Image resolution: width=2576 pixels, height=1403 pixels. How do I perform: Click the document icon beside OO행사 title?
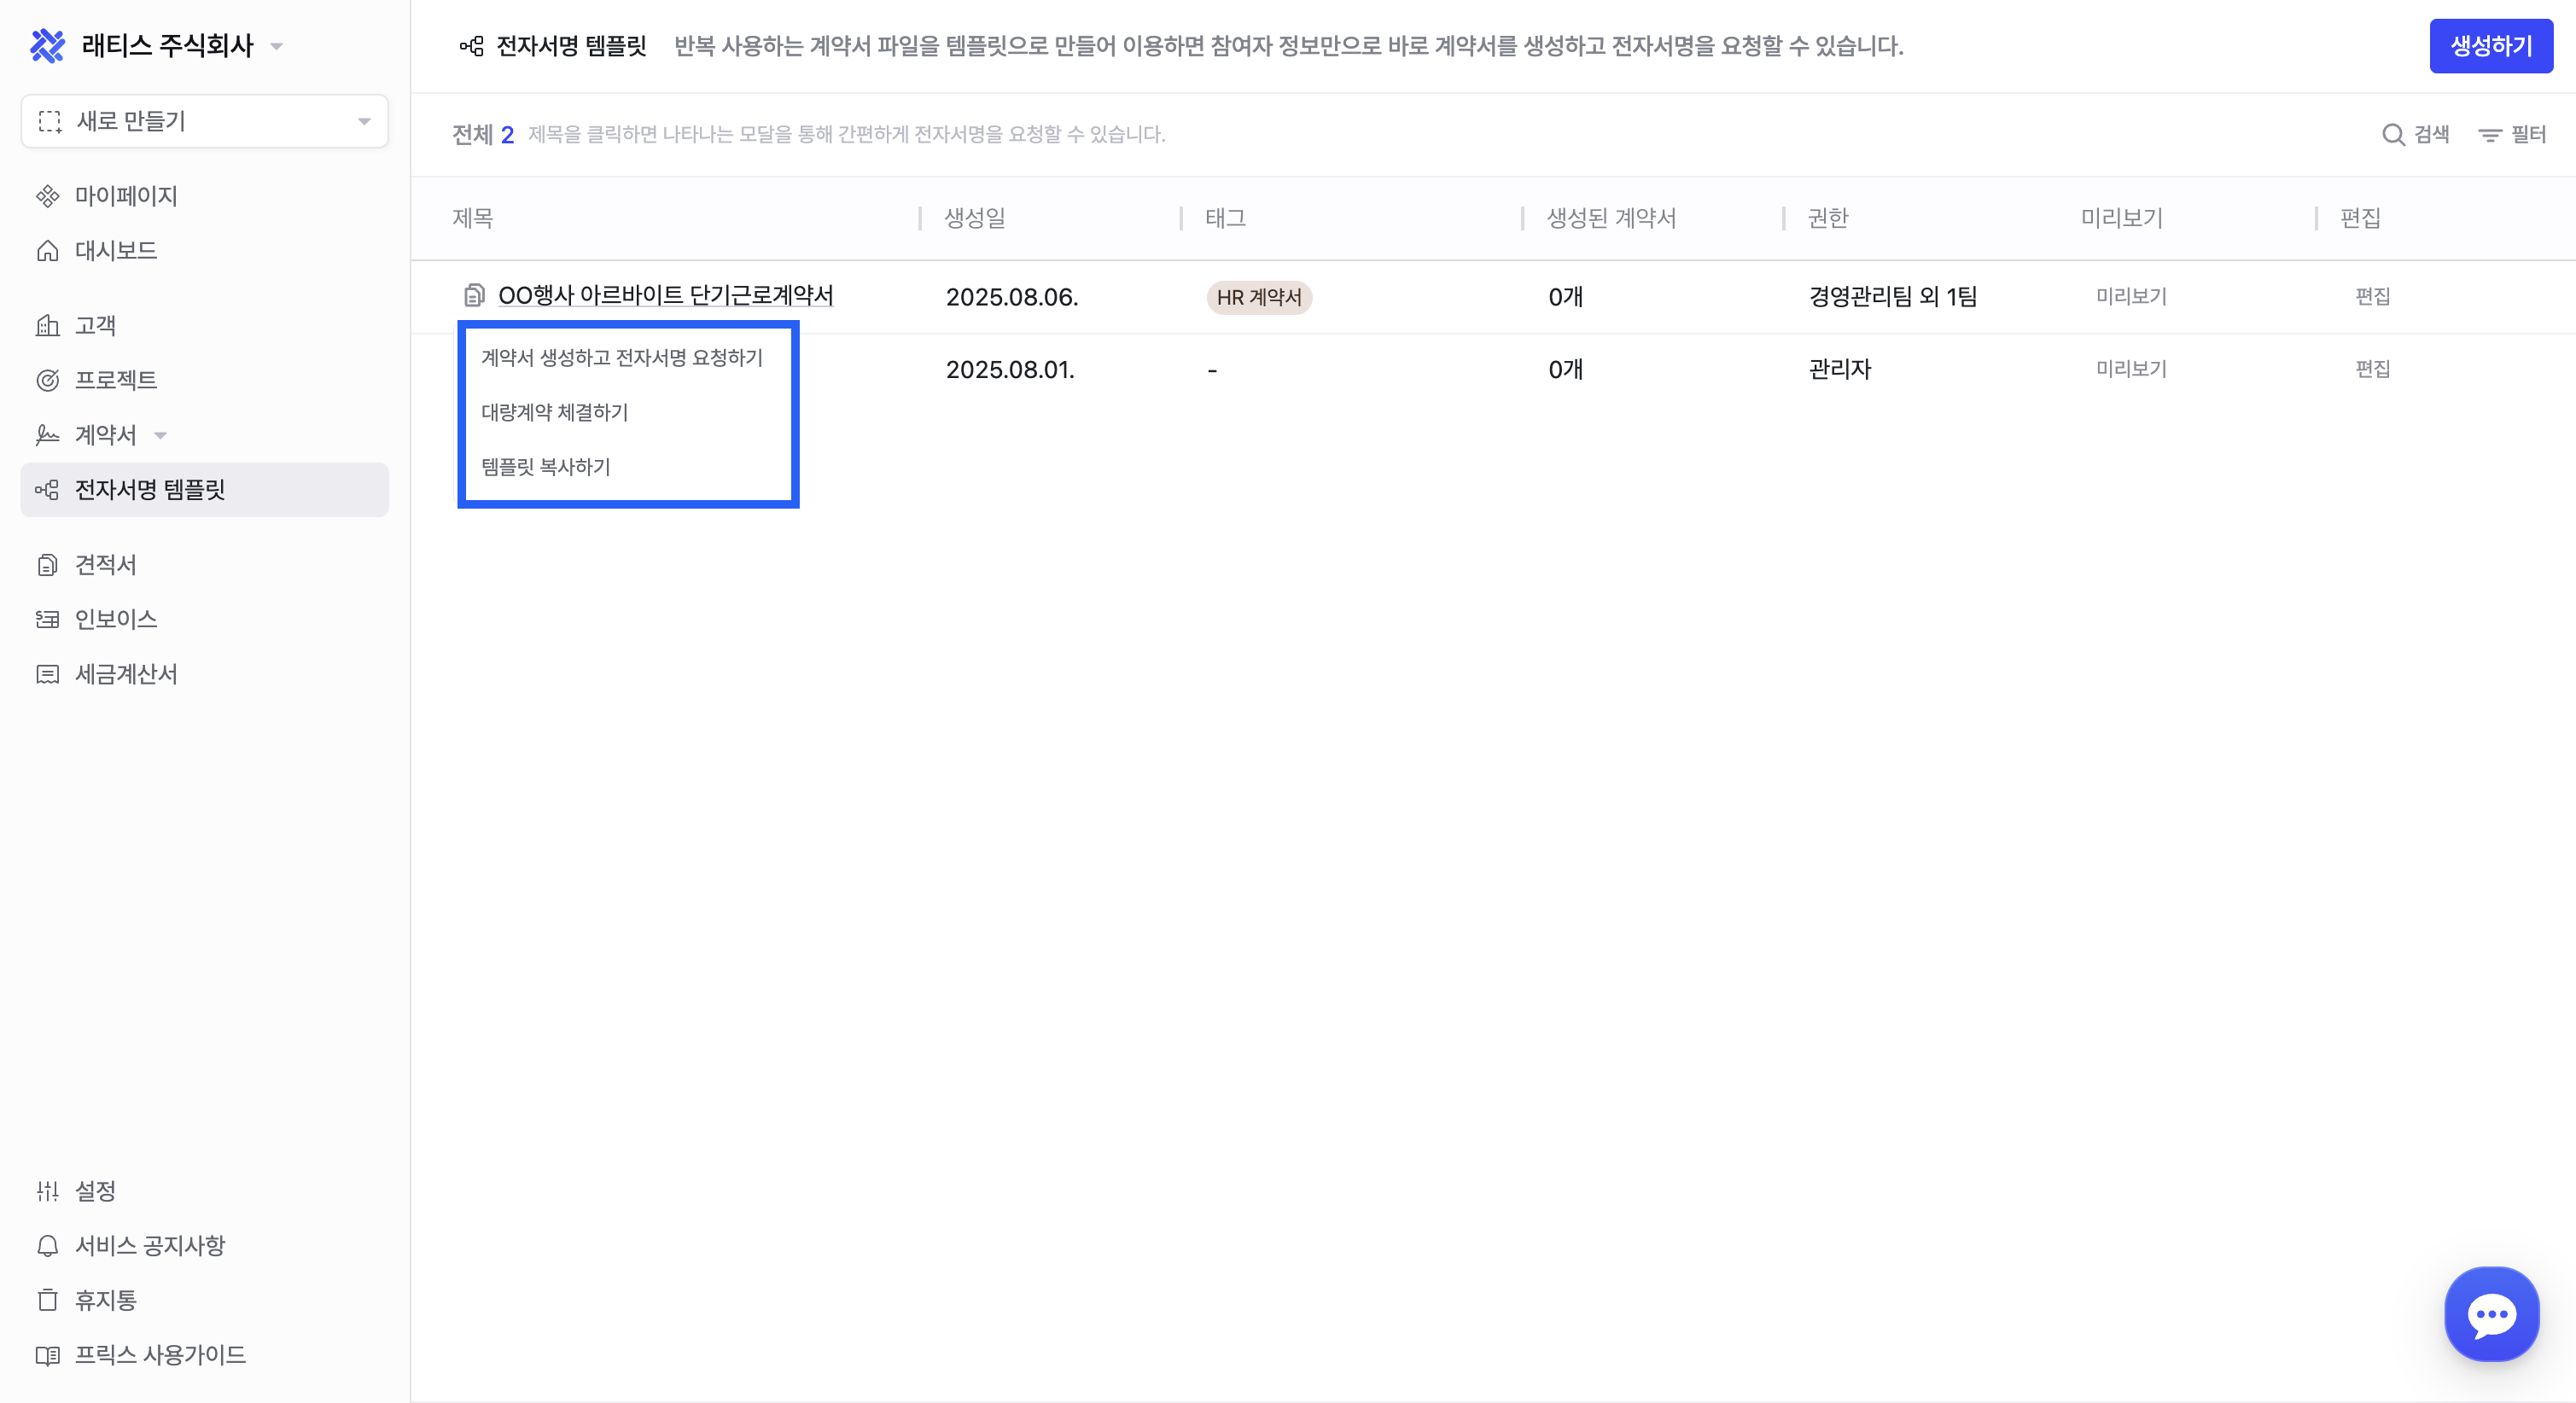[x=474, y=296]
